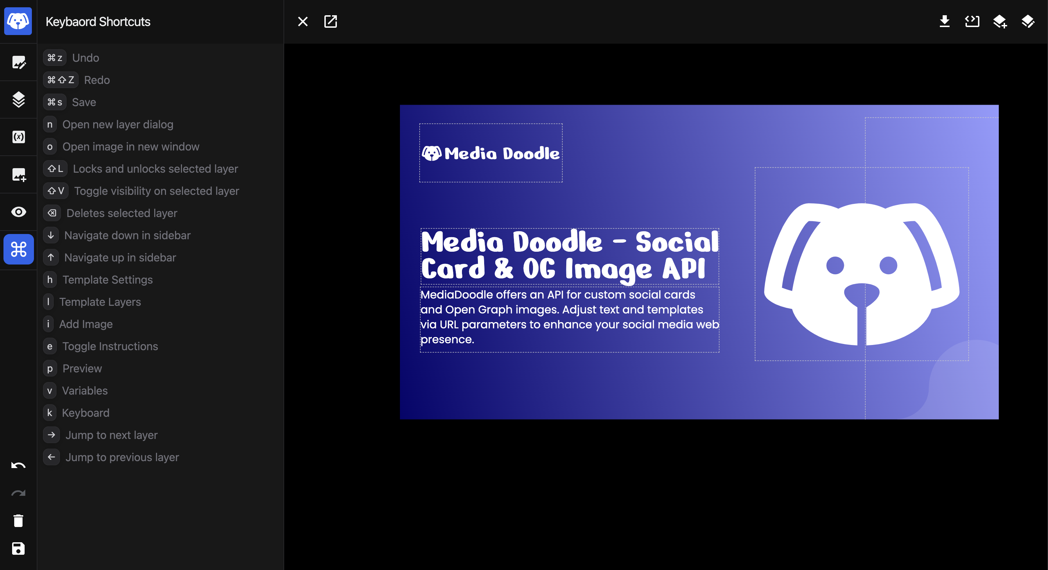Viewport: 1048px width, 570px height.
Task: Click the Media Doodle dog logo icon
Action: [x=18, y=21]
